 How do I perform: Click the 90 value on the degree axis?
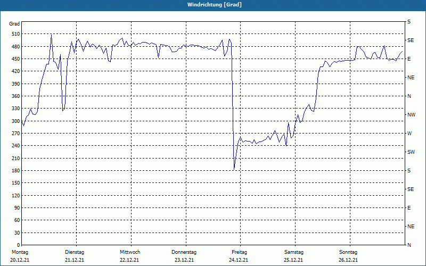[17, 208]
